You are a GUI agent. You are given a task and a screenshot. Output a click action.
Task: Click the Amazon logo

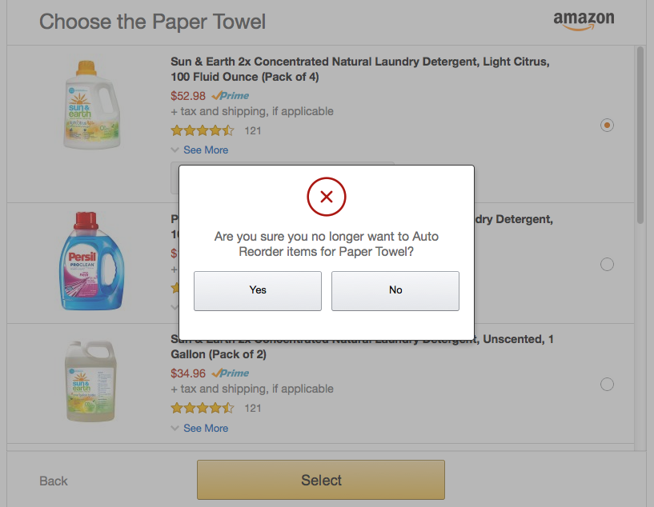coord(584,21)
